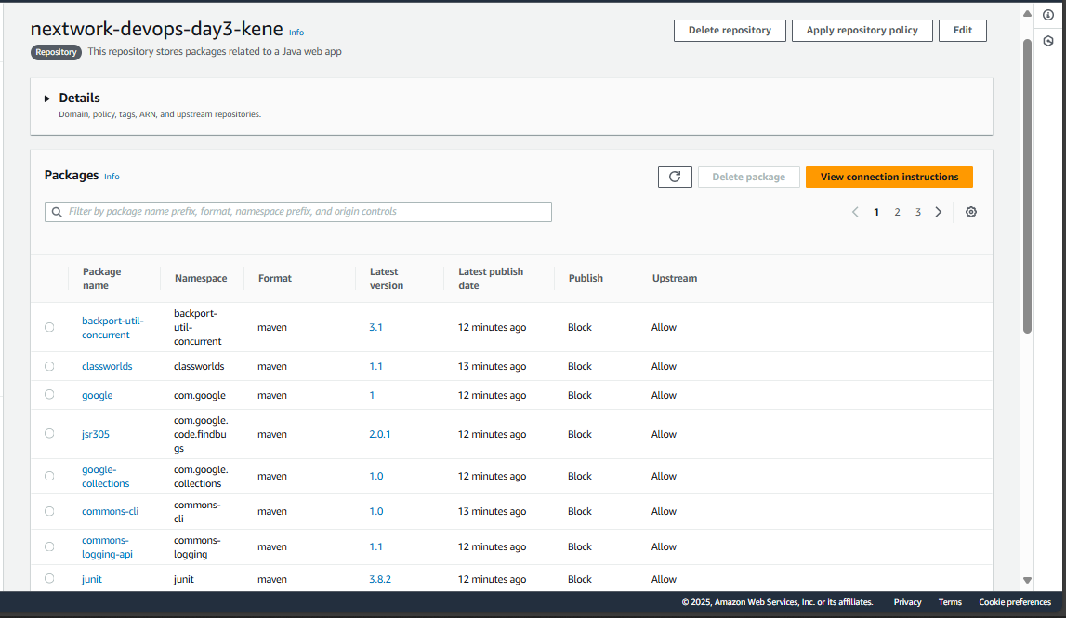Image resolution: width=1066 pixels, height=618 pixels.
Task: Open classworlds package link
Action: click(107, 366)
